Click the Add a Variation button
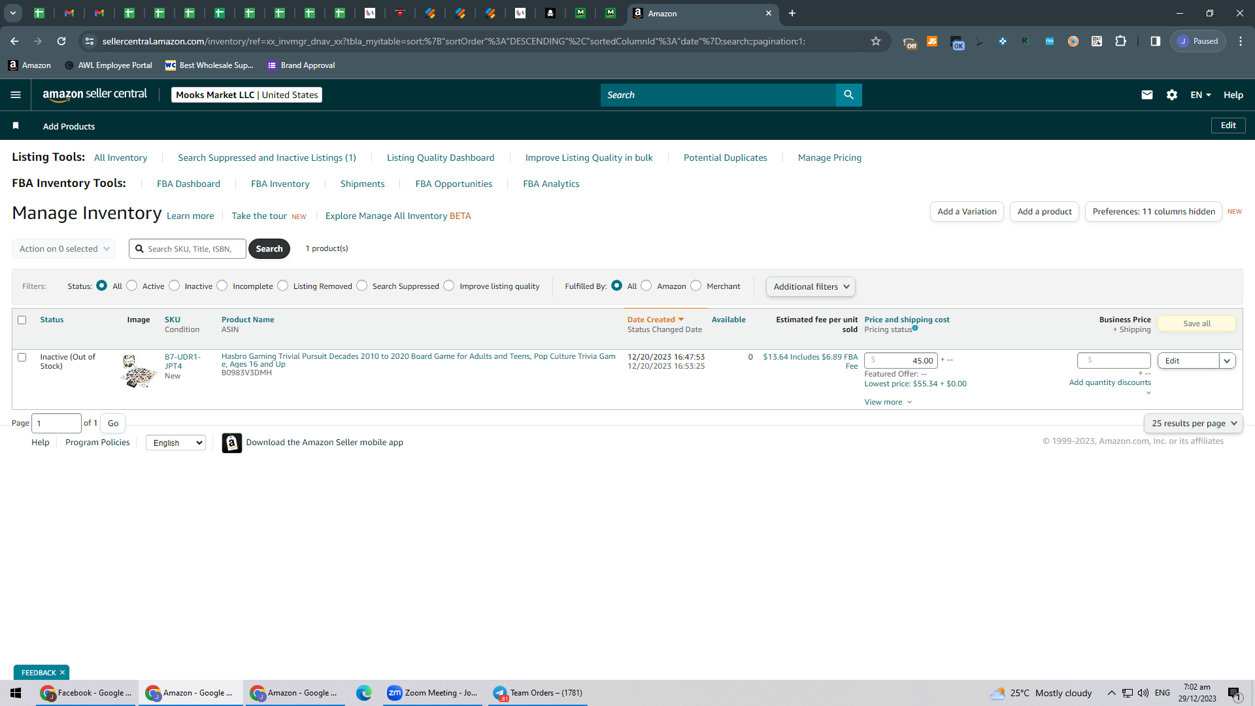Screen dimensions: 1255x706 point(967,212)
